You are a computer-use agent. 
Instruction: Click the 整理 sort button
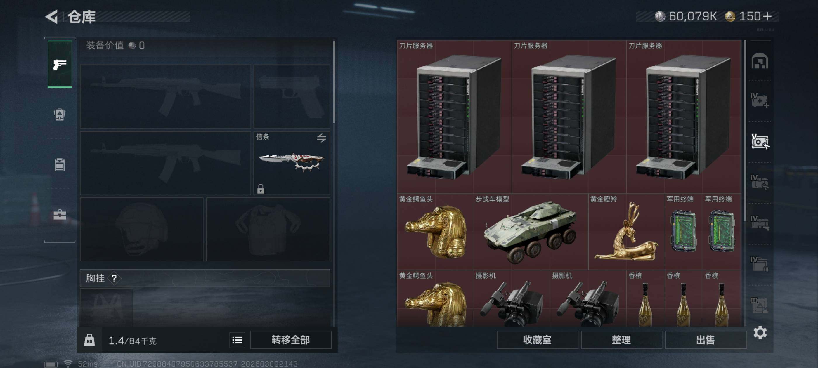[621, 340]
